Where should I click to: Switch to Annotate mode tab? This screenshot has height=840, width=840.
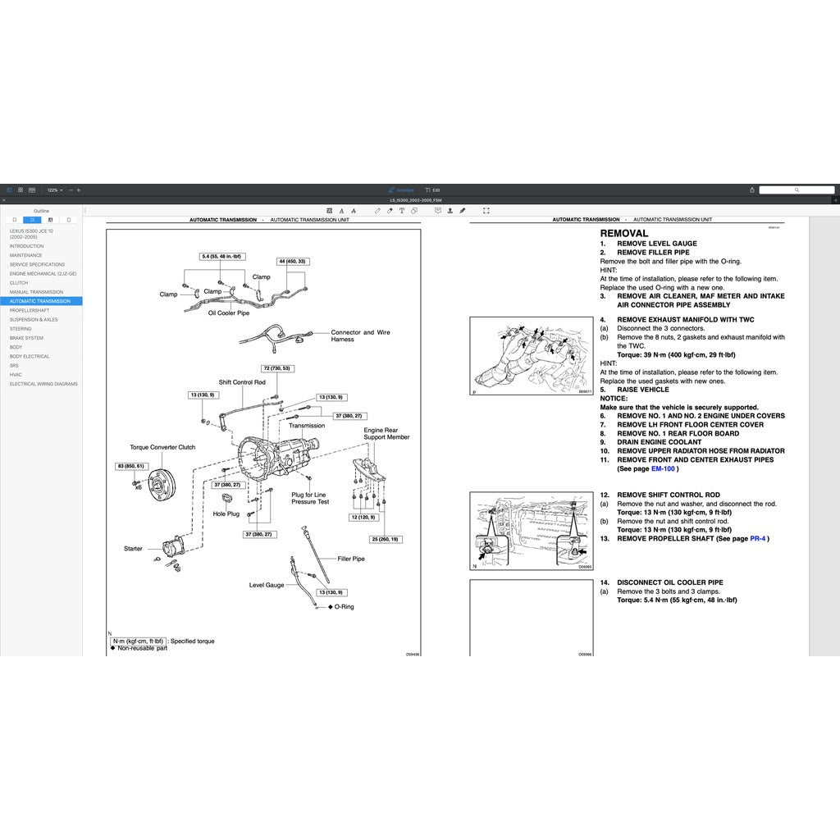coord(402,189)
